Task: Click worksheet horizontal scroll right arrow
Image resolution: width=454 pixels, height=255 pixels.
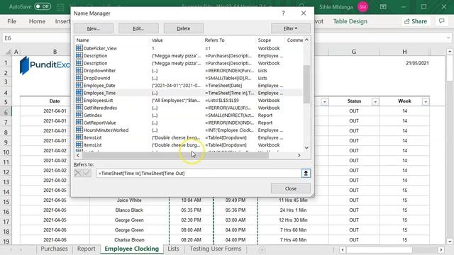Action: 441,249
